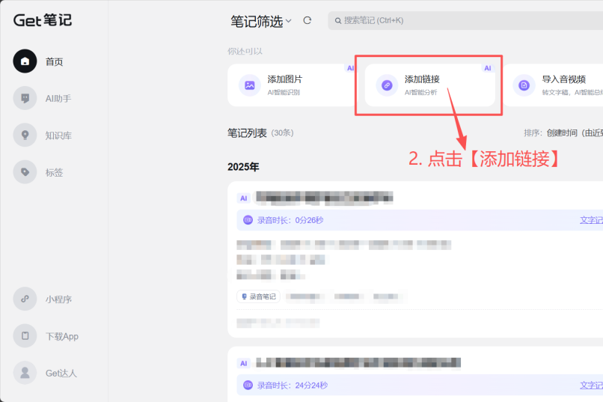Open the 知识库 lightbulb icon
This screenshot has width=603, height=402.
point(25,135)
